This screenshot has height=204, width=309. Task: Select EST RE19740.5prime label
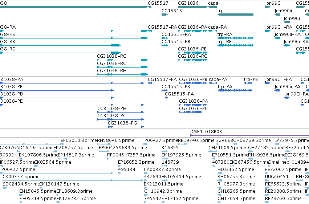tap(196, 140)
